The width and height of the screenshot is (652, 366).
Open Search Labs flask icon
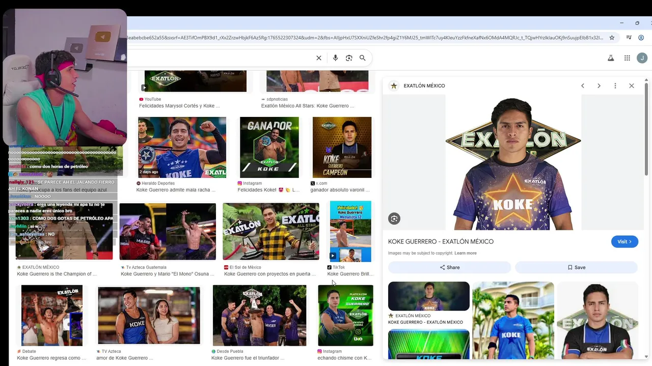611,58
